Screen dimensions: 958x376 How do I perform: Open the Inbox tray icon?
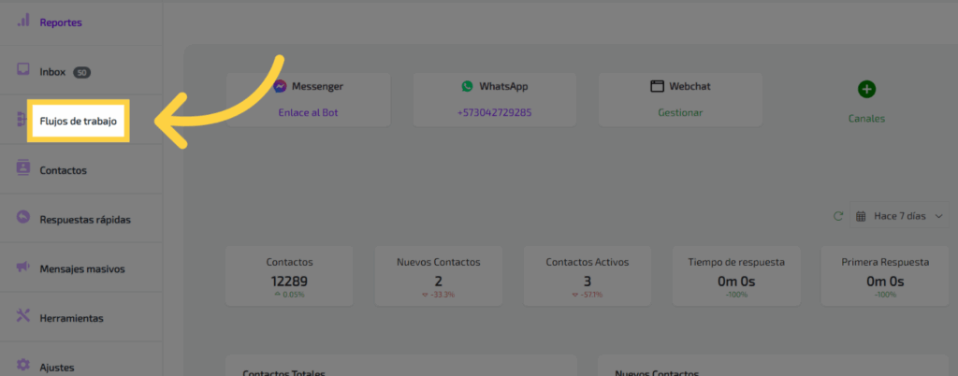click(x=23, y=70)
